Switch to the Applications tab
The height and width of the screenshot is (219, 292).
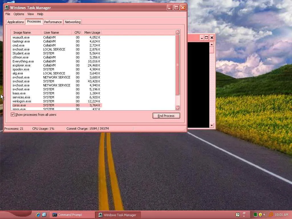pos(16,22)
